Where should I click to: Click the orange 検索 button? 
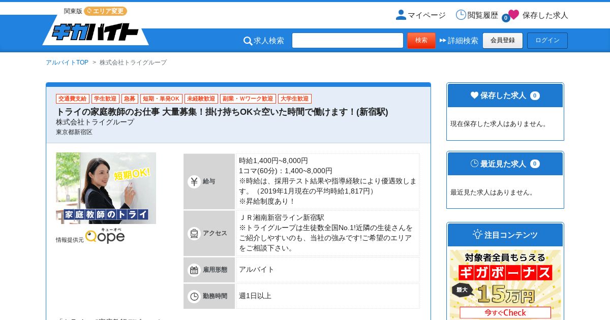(x=421, y=41)
